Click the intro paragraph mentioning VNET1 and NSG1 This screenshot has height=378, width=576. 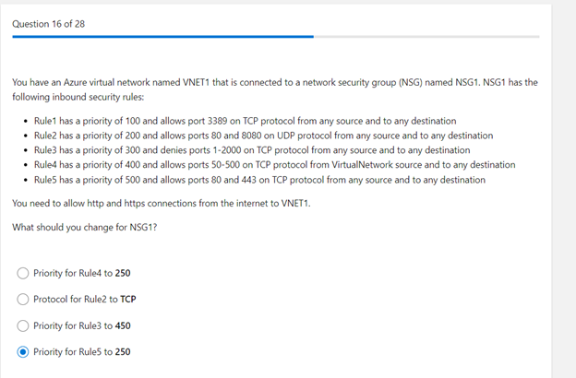(x=275, y=89)
